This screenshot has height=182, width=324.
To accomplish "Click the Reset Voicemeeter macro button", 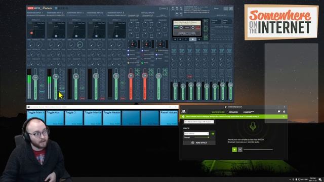I will click(x=169, y=118).
